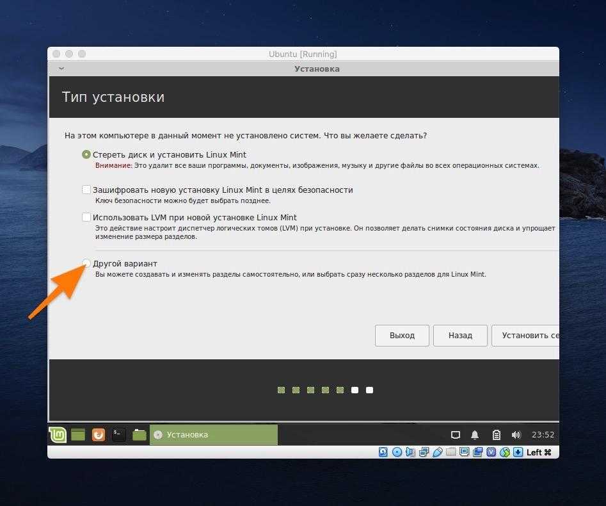Click the 'Установить сейчас' button
Screen dimensions: 606x506
click(x=525, y=336)
